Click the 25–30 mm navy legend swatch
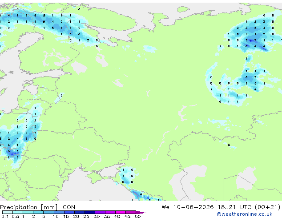 [x=90, y=212]
